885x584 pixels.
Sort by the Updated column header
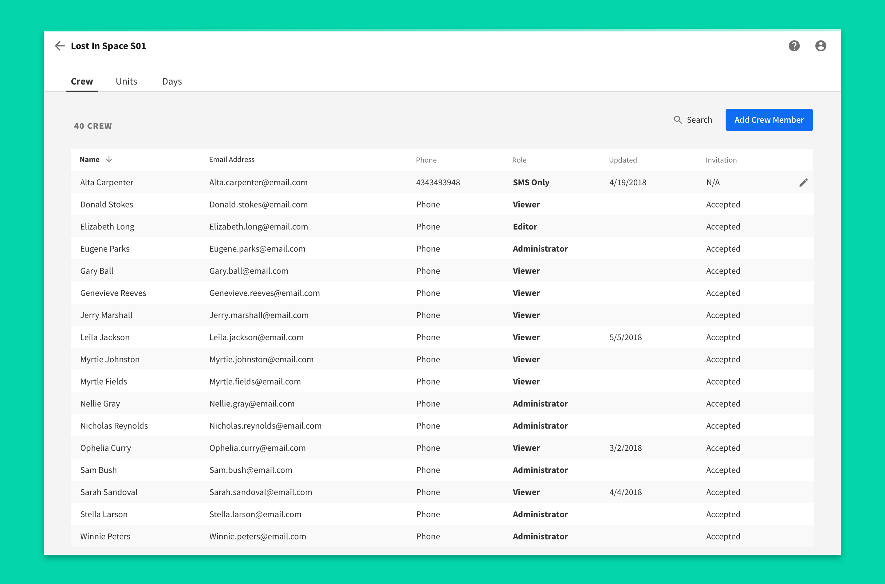pyautogui.click(x=623, y=160)
